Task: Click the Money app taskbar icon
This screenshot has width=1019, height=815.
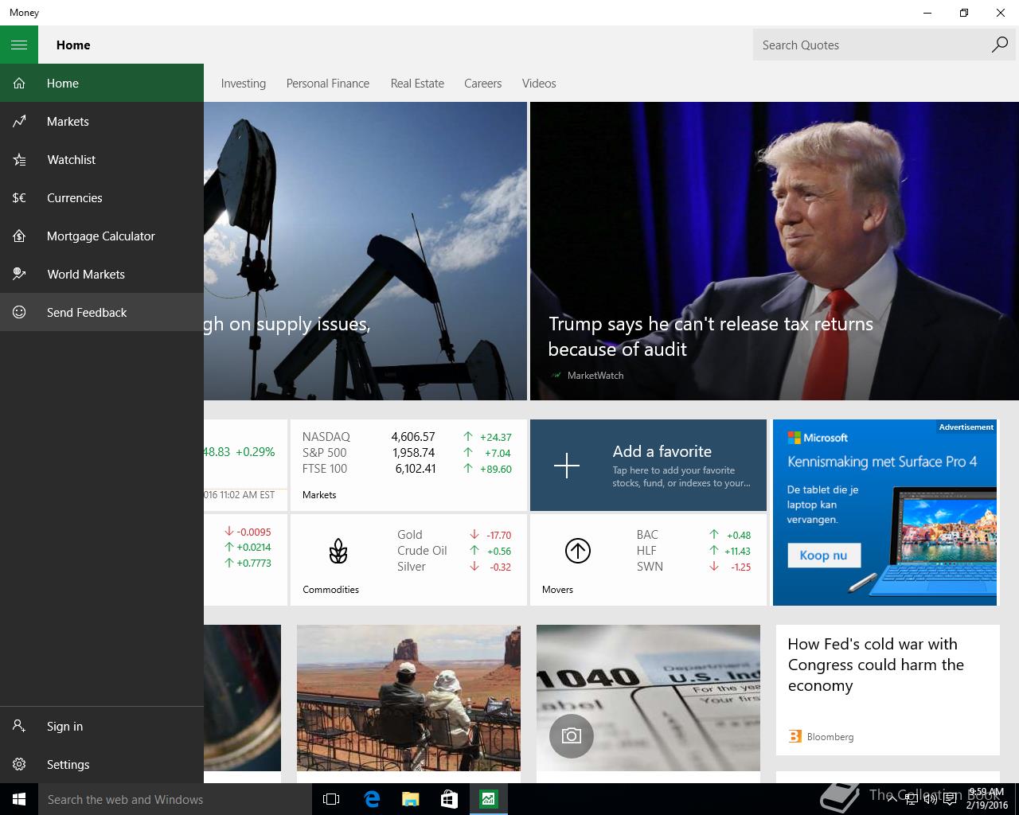Action: [x=488, y=799]
